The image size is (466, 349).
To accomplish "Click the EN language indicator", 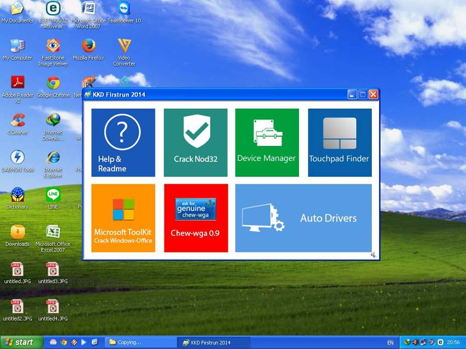I will pos(390,343).
